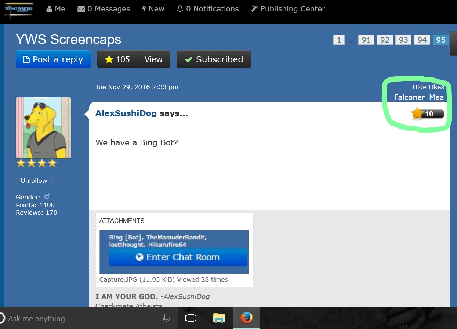Go to page 93

click(404, 40)
